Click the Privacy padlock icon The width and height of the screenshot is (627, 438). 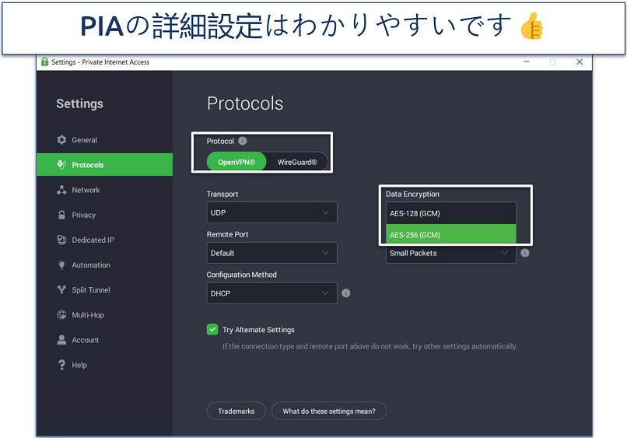pyautogui.click(x=62, y=215)
